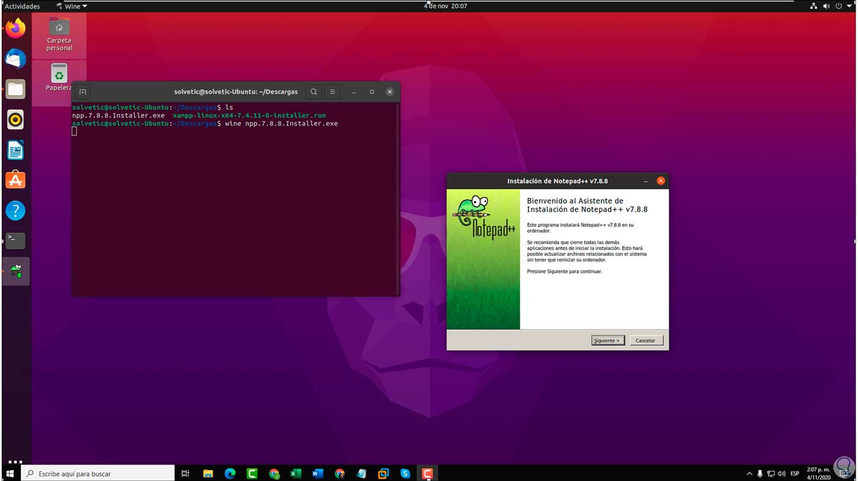This screenshot has width=858, height=481.
Task: Click the heading Bienvenido al Asistente de Instalación
Action: click(587, 205)
